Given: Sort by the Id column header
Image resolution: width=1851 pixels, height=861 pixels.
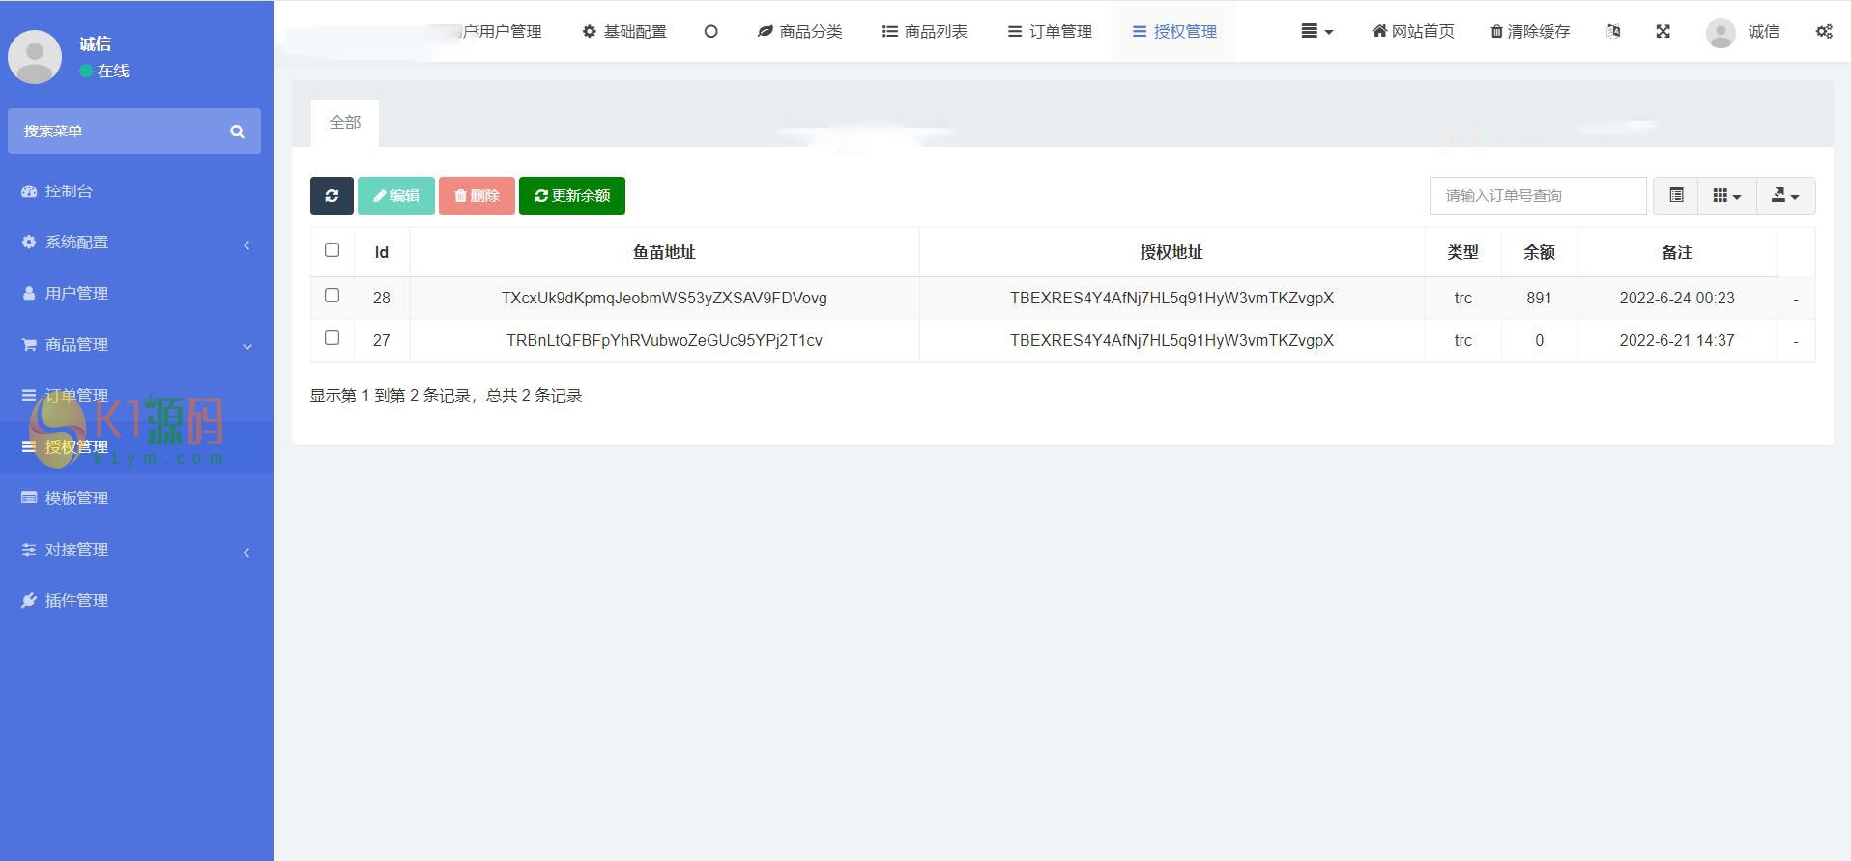Looking at the screenshot, I should [x=382, y=253].
